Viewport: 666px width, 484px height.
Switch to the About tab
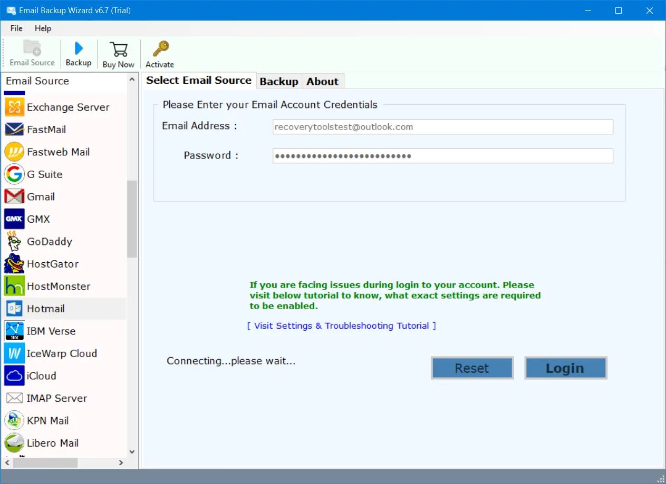(x=323, y=81)
